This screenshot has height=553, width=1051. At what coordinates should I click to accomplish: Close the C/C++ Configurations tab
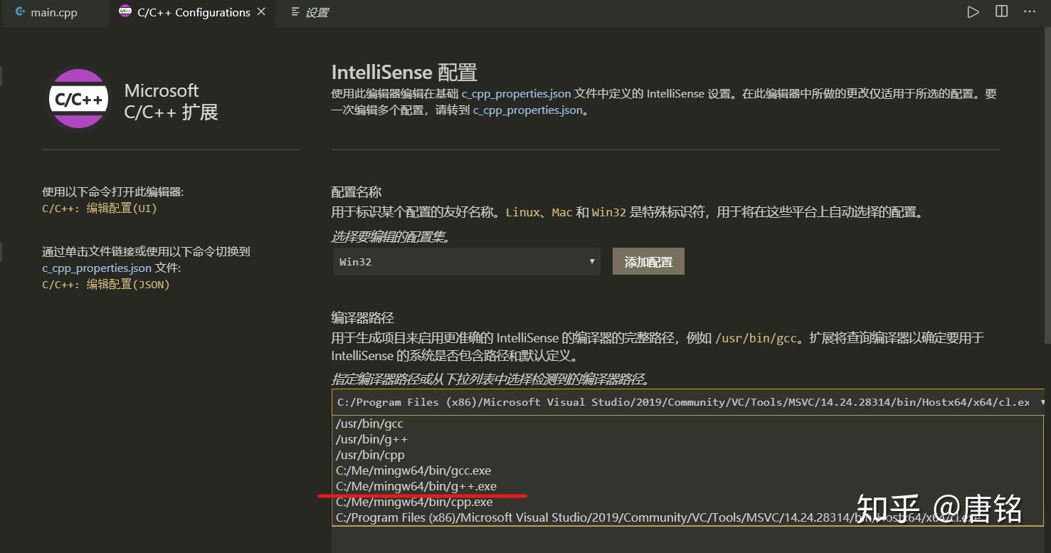click(x=260, y=11)
